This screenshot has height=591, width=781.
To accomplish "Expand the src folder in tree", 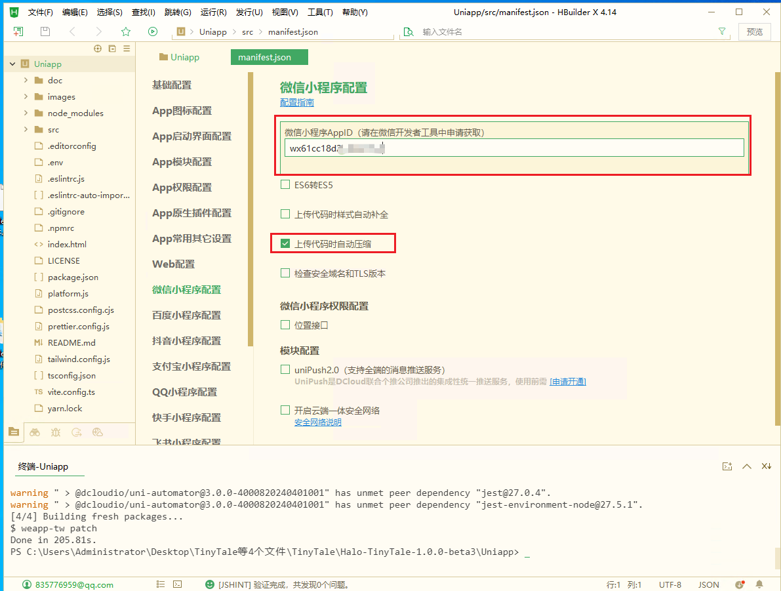I will click(26, 130).
